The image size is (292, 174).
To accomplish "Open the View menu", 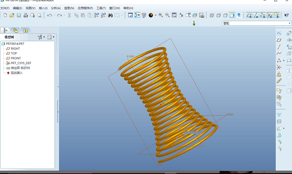I will point(30,8).
